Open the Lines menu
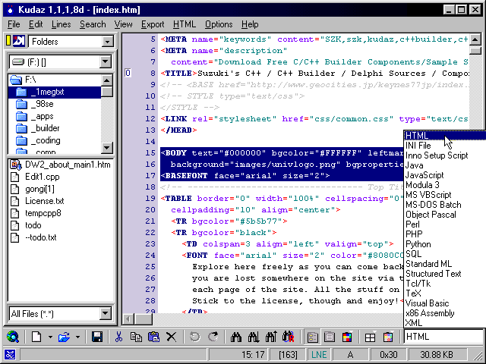The width and height of the screenshot is (486, 364). (x=61, y=24)
